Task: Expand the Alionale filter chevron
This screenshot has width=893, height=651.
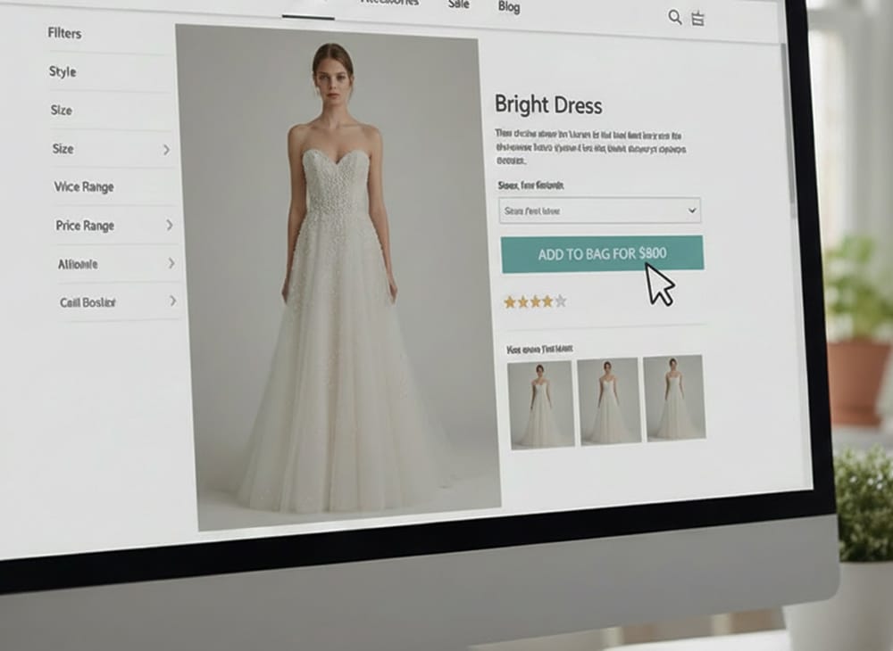Action: click(x=171, y=264)
